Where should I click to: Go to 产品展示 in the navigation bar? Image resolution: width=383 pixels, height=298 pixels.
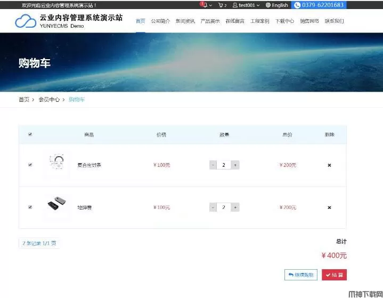pos(210,21)
